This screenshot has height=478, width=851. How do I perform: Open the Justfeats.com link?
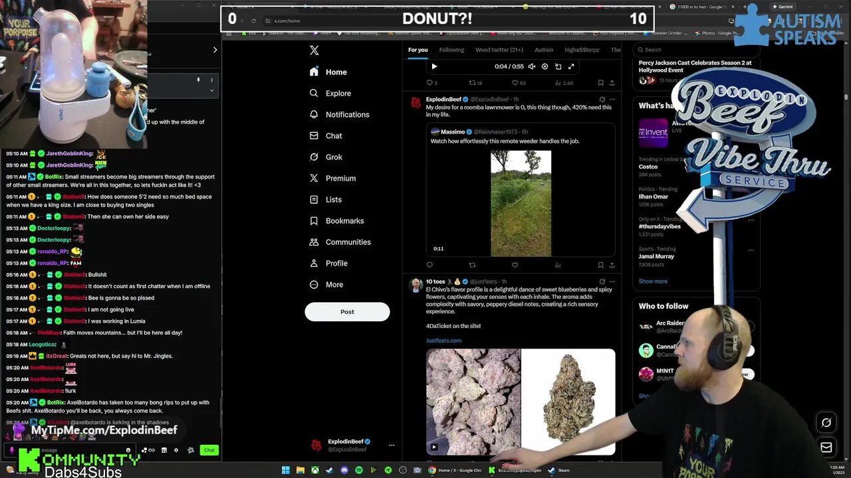coord(443,341)
